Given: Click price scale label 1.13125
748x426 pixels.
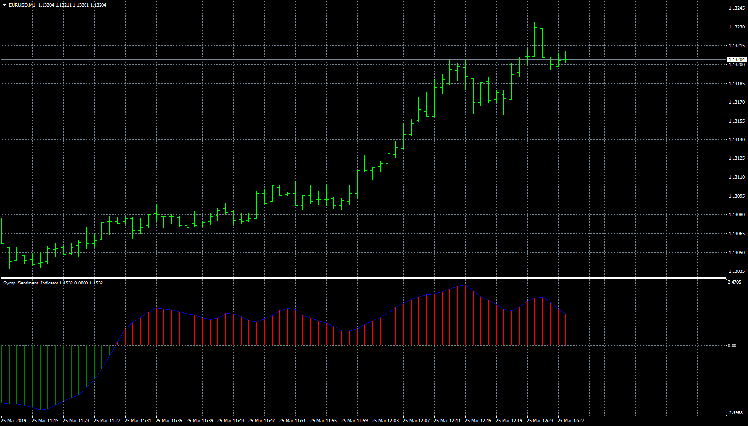Looking at the screenshot, I should click(x=736, y=158).
